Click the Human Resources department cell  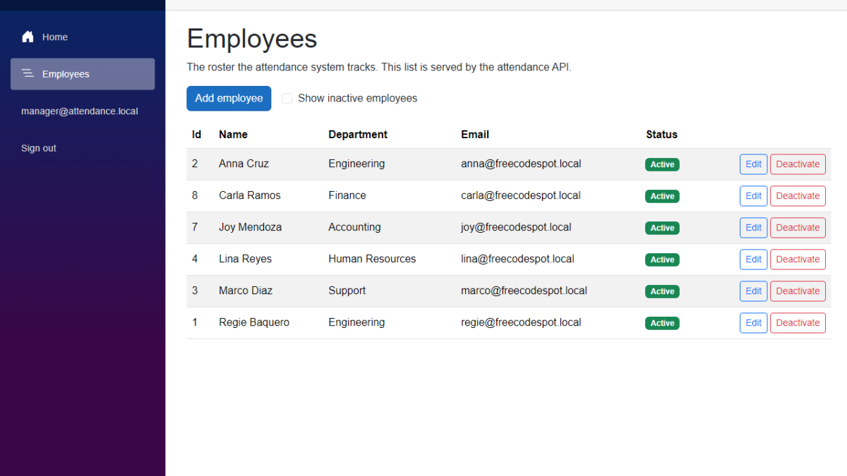coord(372,259)
